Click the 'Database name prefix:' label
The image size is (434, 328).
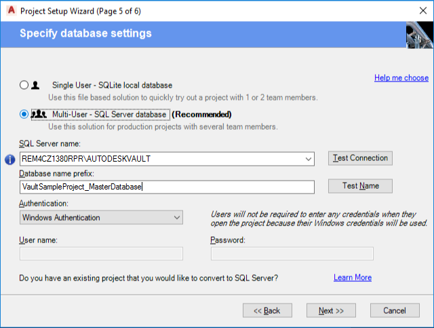point(56,174)
